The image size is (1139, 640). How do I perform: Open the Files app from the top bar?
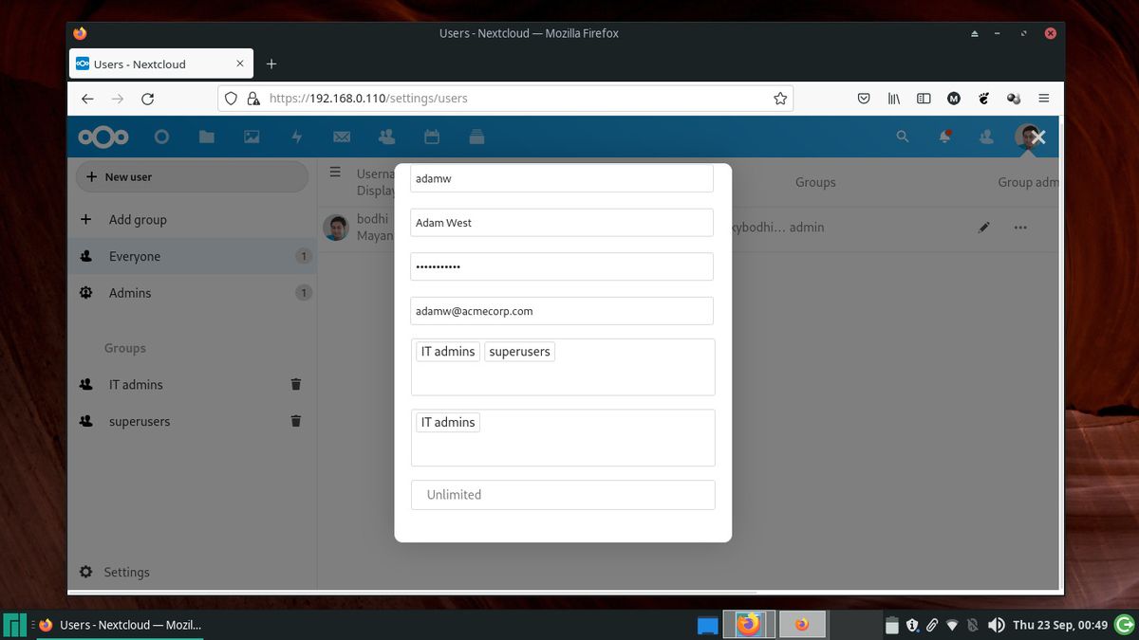[x=207, y=136]
